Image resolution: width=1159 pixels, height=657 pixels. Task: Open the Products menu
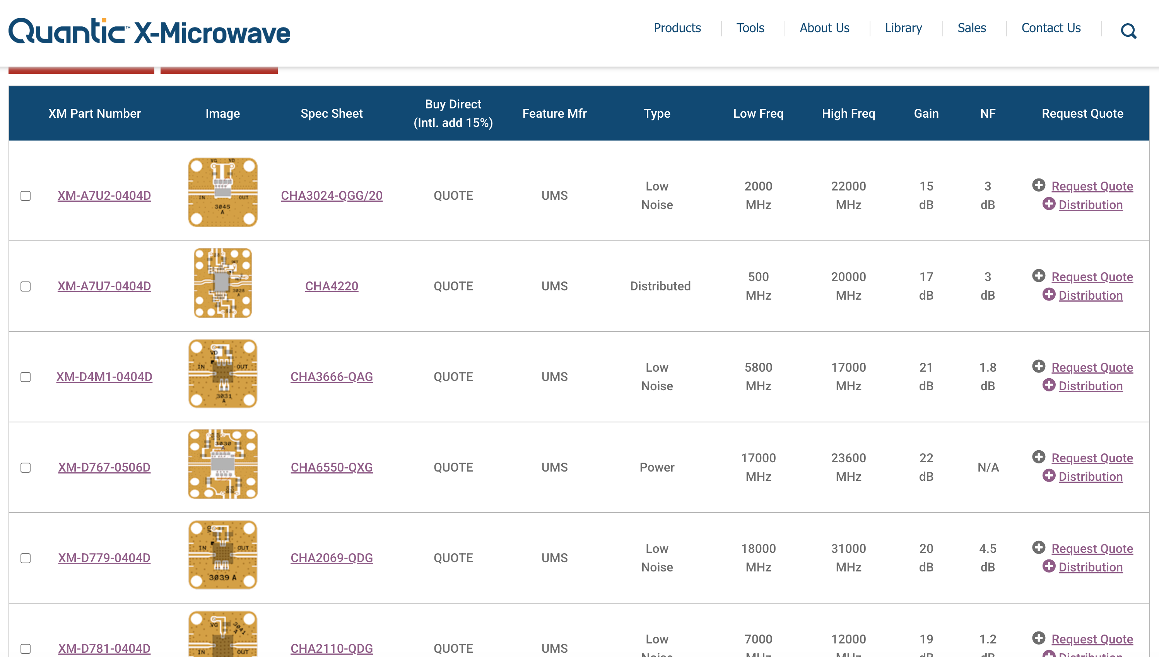(677, 28)
